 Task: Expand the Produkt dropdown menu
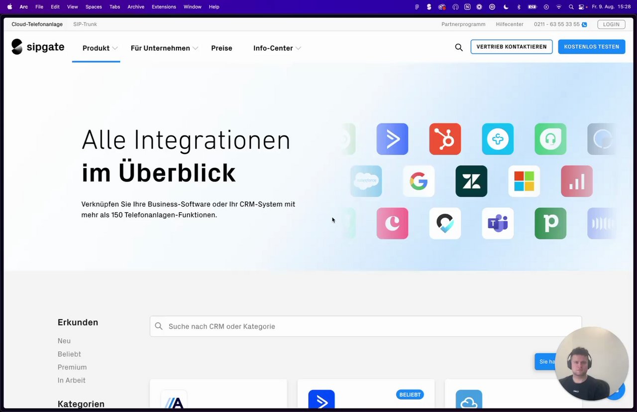100,48
